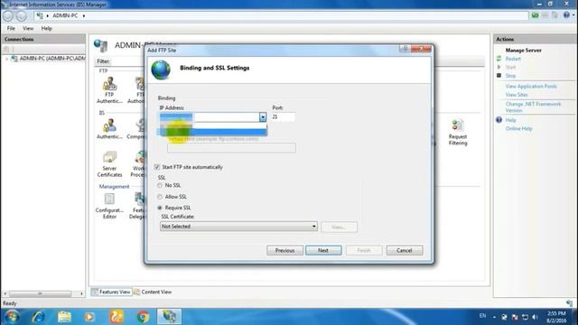Click the forward navigation arrow
The width and height of the screenshot is (578, 325).
22,16
